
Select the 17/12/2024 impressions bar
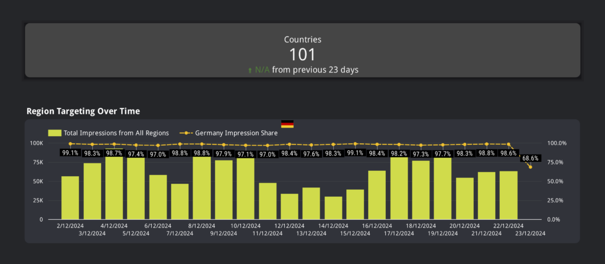coord(399,188)
